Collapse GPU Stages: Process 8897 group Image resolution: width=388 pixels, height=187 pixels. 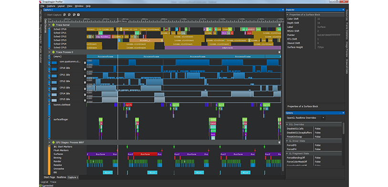(49, 142)
